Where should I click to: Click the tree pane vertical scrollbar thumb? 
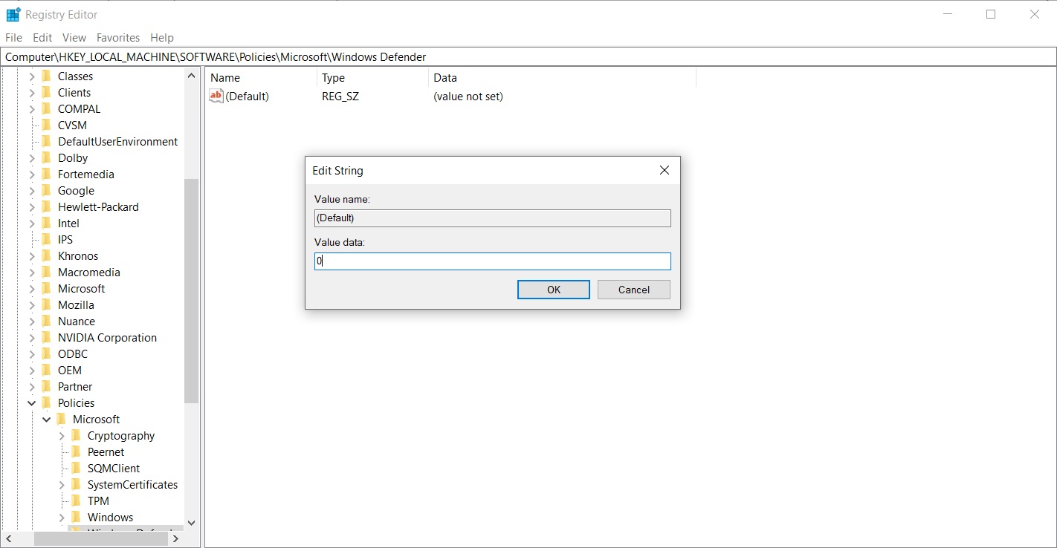[191, 290]
